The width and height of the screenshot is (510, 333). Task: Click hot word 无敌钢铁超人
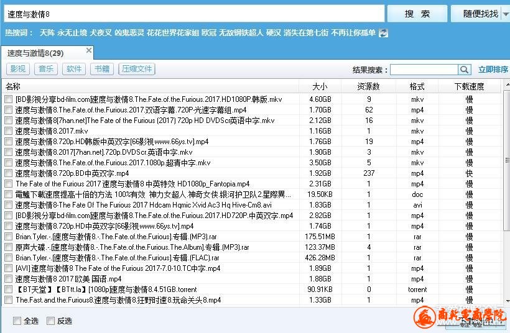point(241,33)
